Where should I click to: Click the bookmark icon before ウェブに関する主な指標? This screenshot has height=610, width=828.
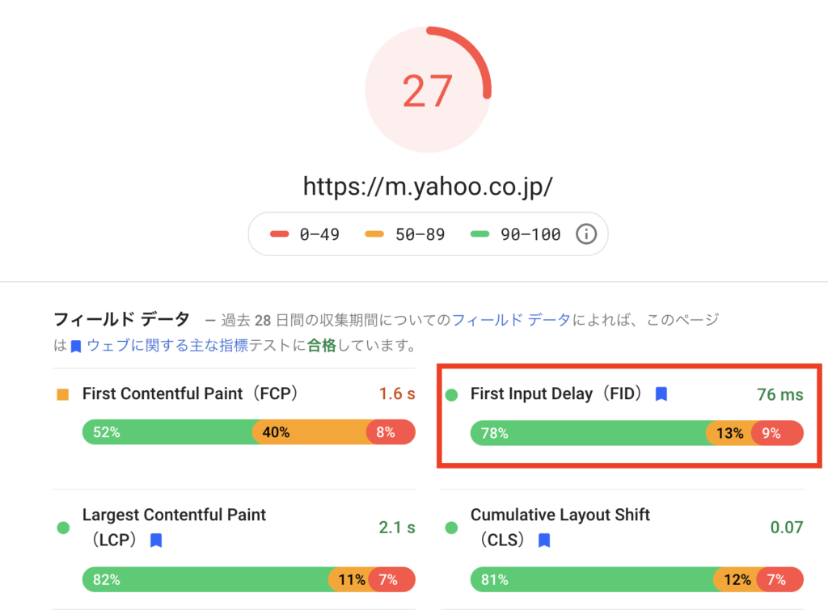tap(76, 347)
